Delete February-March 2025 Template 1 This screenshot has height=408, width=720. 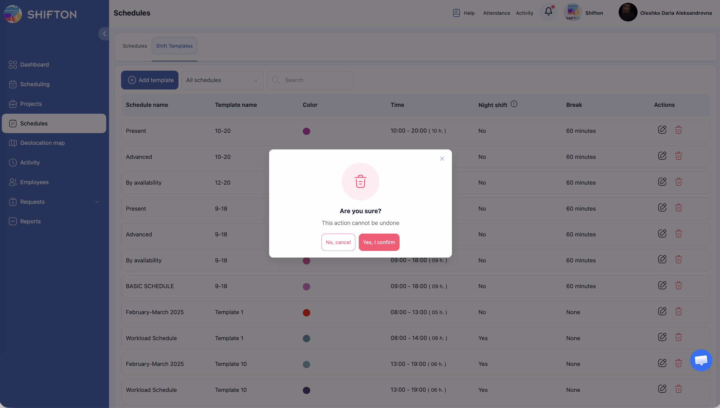pyautogui.click(x=678, y=311)
